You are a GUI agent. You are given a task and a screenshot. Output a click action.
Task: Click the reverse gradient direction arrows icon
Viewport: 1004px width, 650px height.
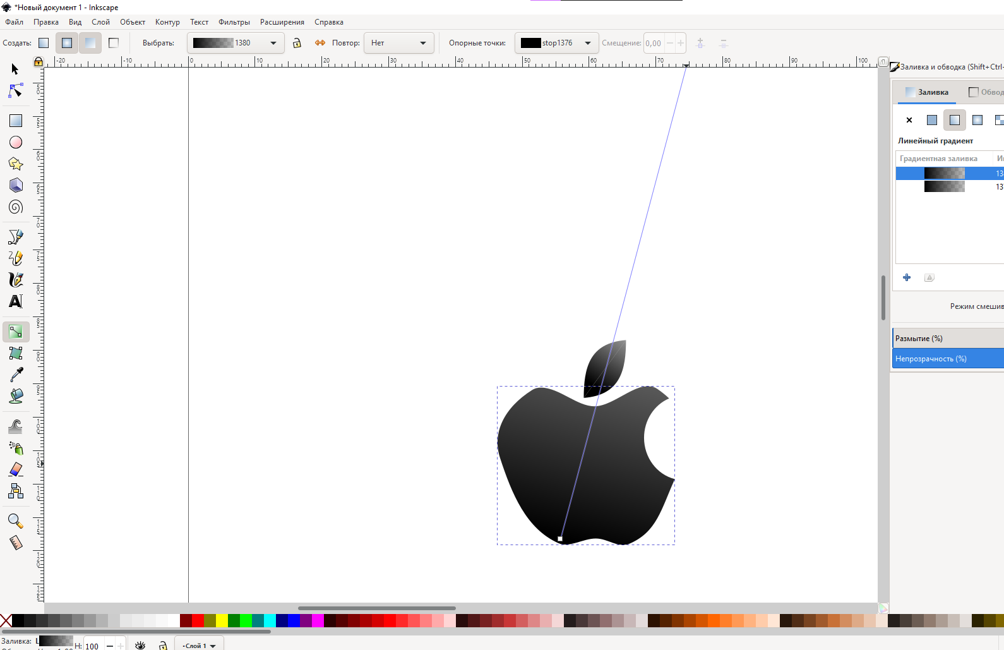point(320,43)
